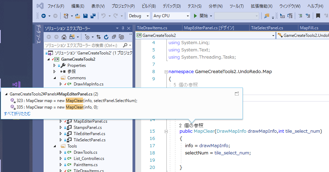Click Solution Explorer Home icon
This screenshot has width=329, height=172.
pos(64,37)
